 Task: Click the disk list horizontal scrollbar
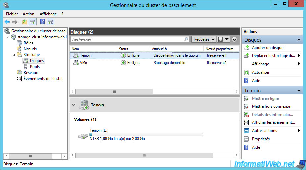pos(114,92)
